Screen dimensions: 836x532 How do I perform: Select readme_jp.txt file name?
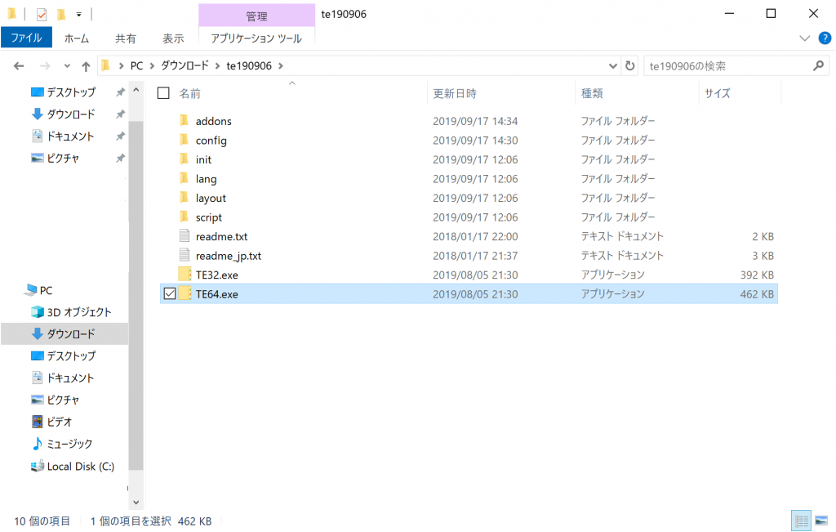point(229,256)
